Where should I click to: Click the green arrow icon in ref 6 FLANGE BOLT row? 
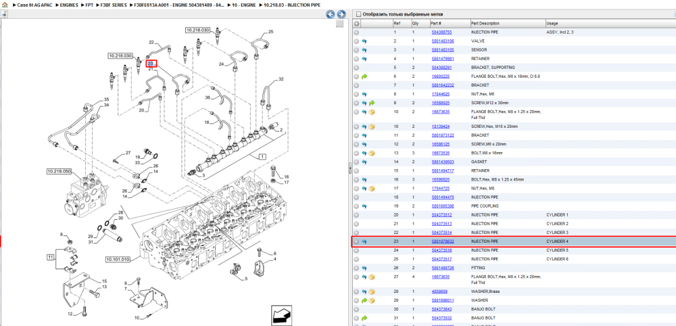coord(364,76)
